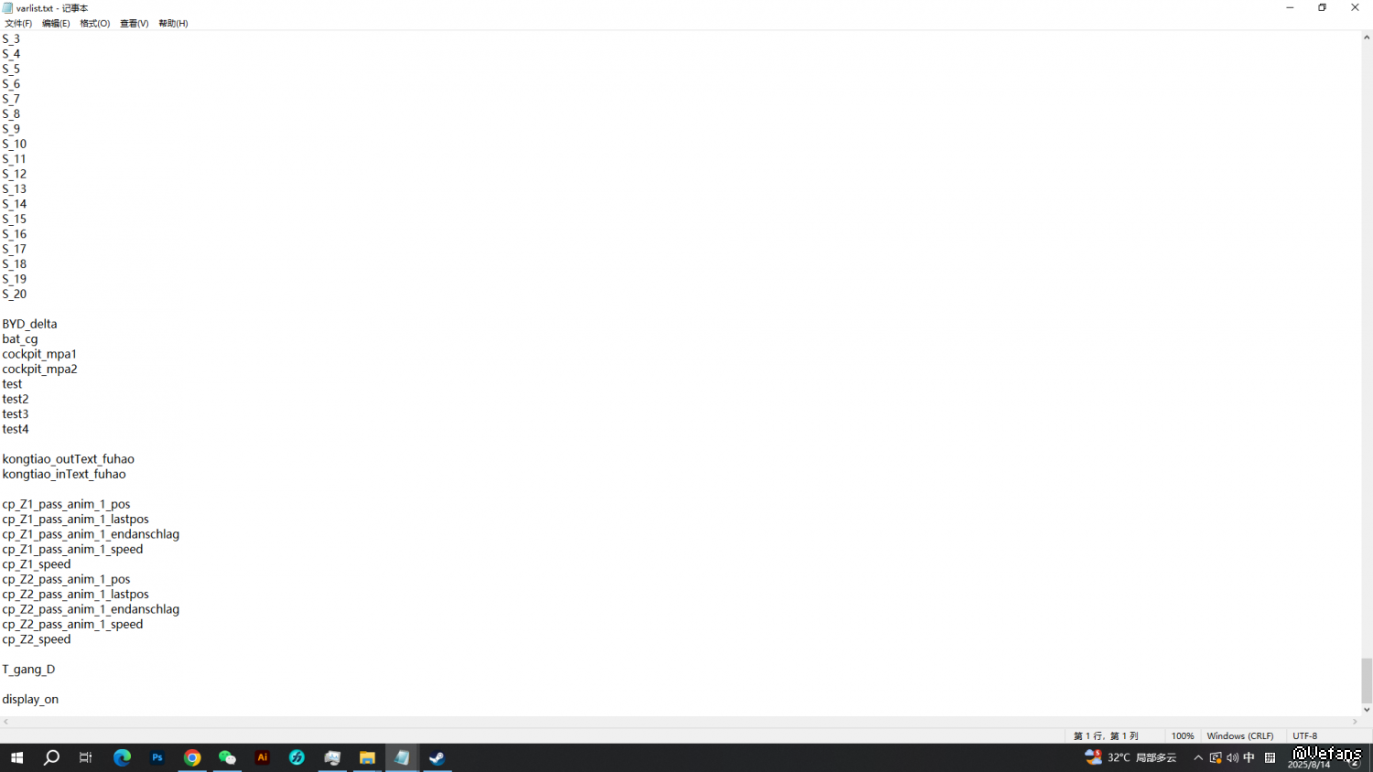Open File Explorer from the taskbar
1373x772 pixels.
click(367, 757)
